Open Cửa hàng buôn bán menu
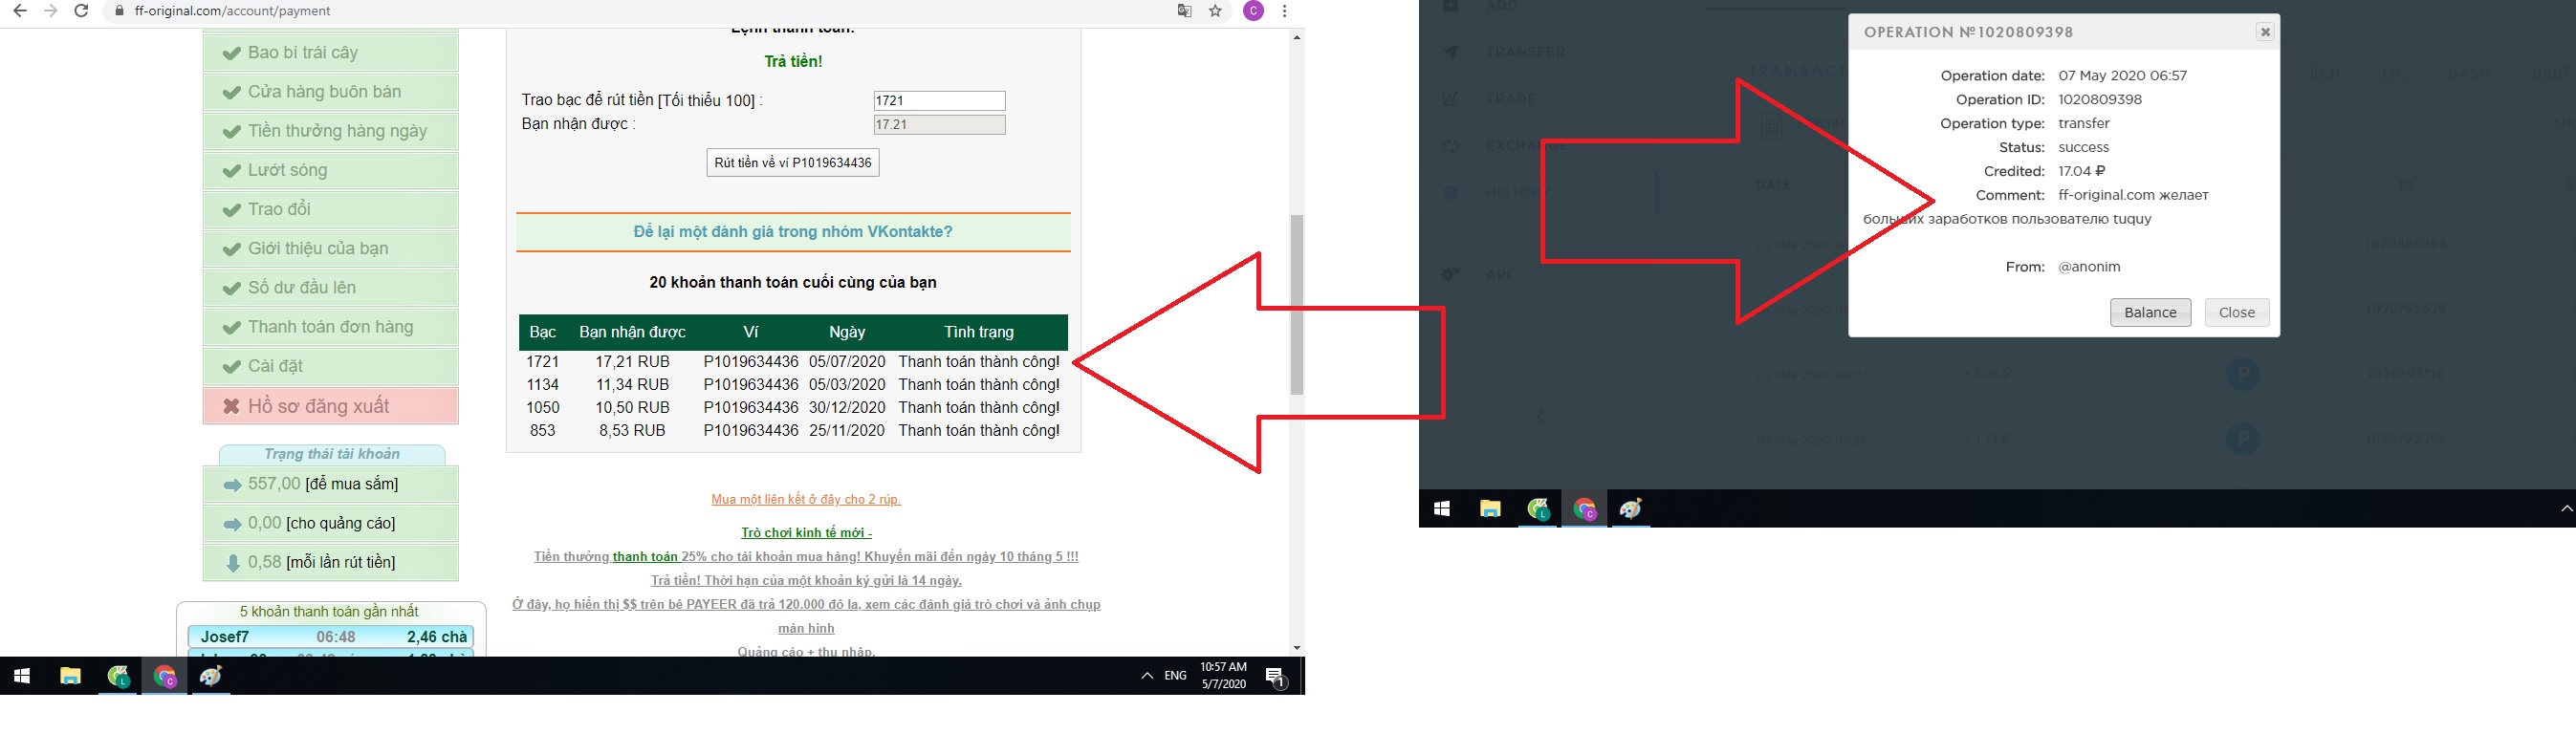2576x734 pixels. pos(331,92)
